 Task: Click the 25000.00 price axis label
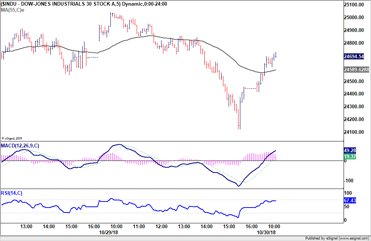(x=354, y=17)
